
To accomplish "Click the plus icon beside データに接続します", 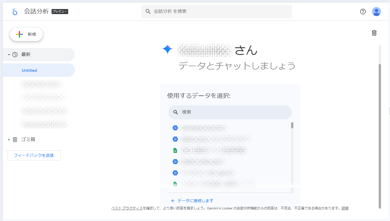I will [x=173, y=201].
